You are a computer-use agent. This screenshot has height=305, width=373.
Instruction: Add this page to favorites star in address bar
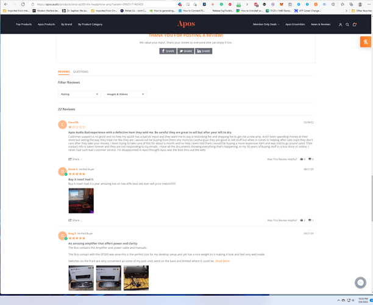point(195,4)
